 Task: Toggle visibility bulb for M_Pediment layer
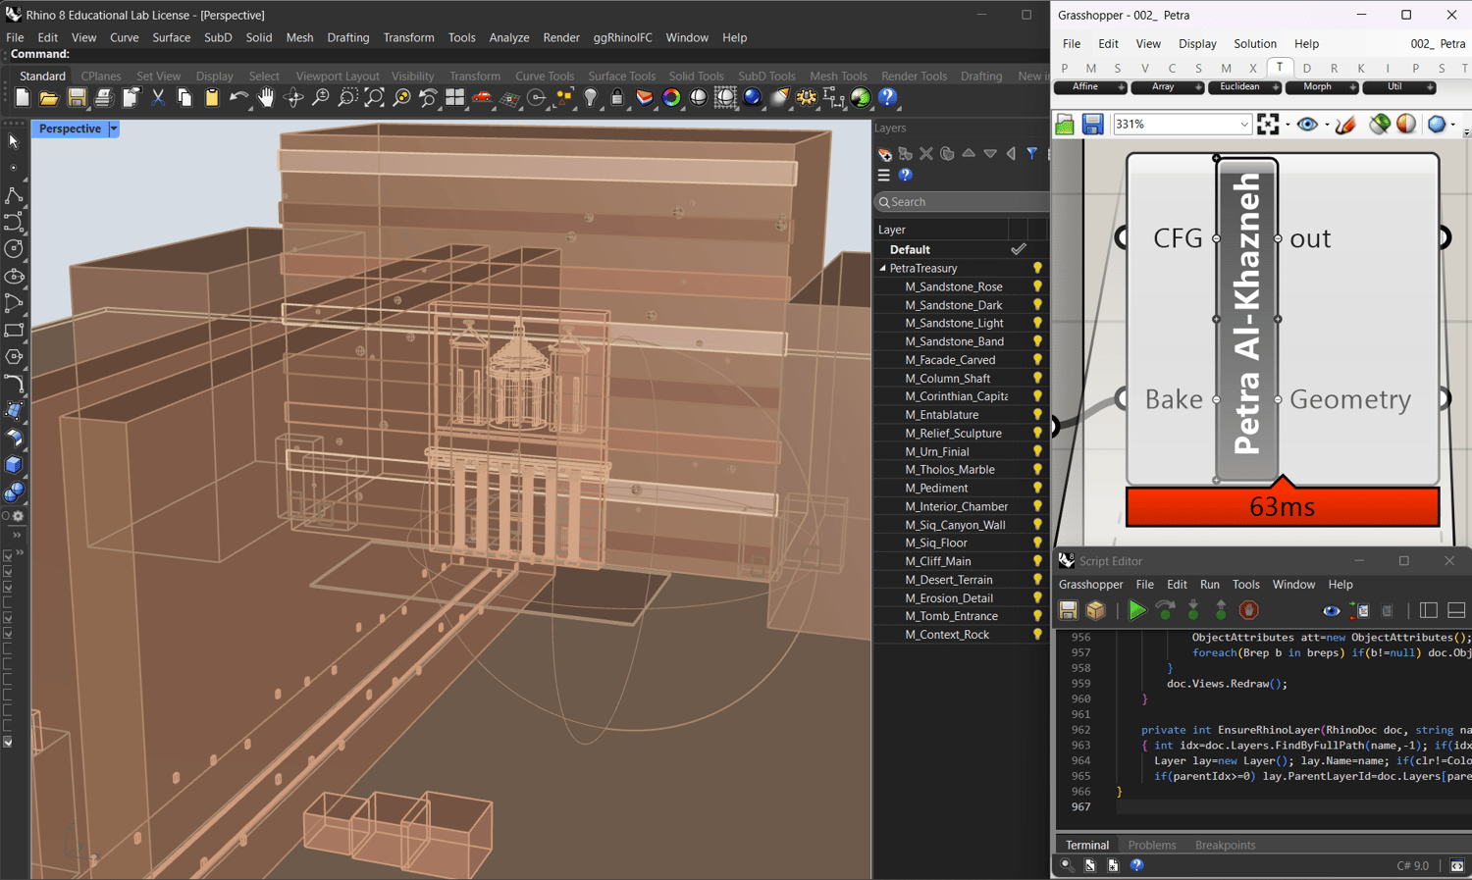[1036, 489]
